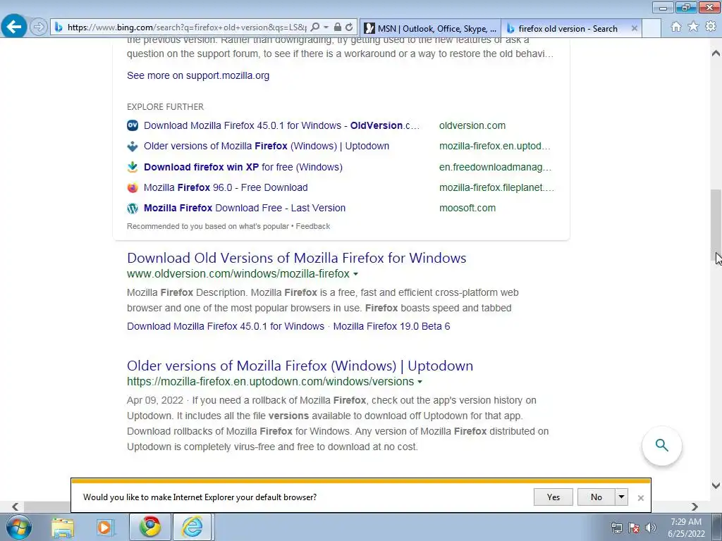Select the firefox old version Search tab
722x541 pixels.
(568, 28)
